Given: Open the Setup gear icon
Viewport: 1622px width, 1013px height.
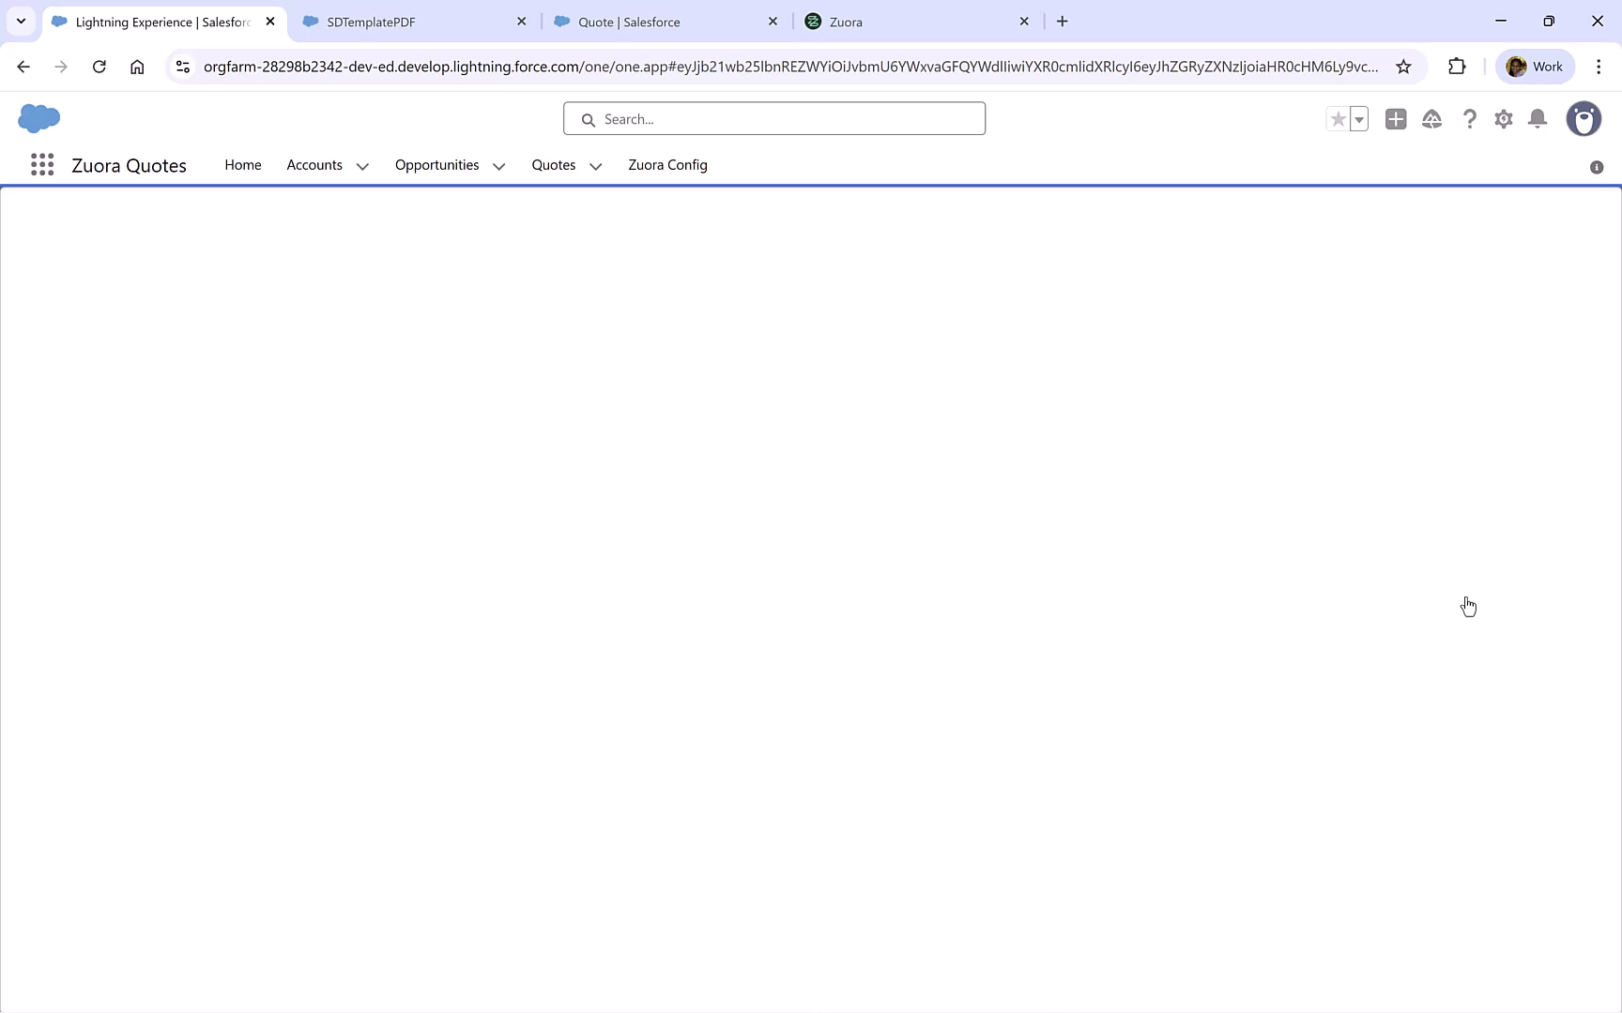Looking at the screenshot, I should pyautogui.click(x=1503, y=119).
